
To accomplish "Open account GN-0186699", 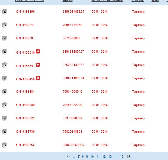I will tap(26, 105).
